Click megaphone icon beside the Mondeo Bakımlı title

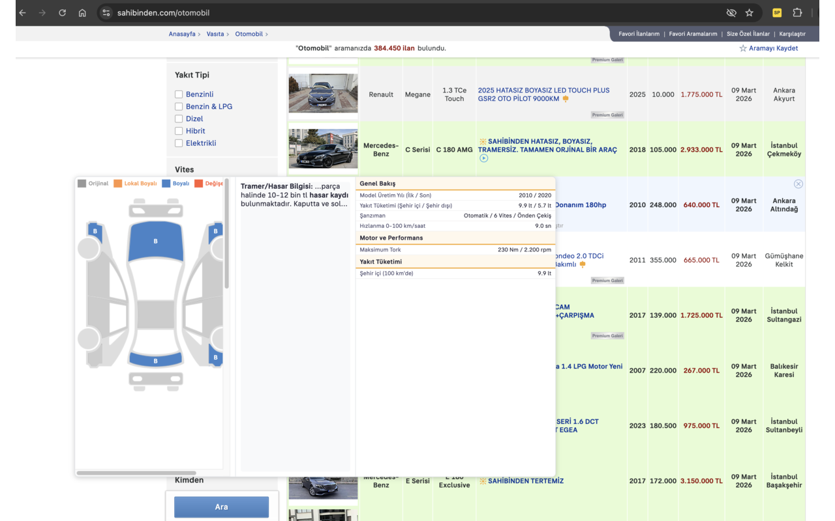point(583,264)
